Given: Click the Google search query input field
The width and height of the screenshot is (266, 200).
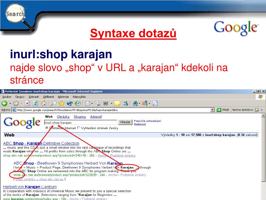Looking at the screenshot, I should (81, 122).
